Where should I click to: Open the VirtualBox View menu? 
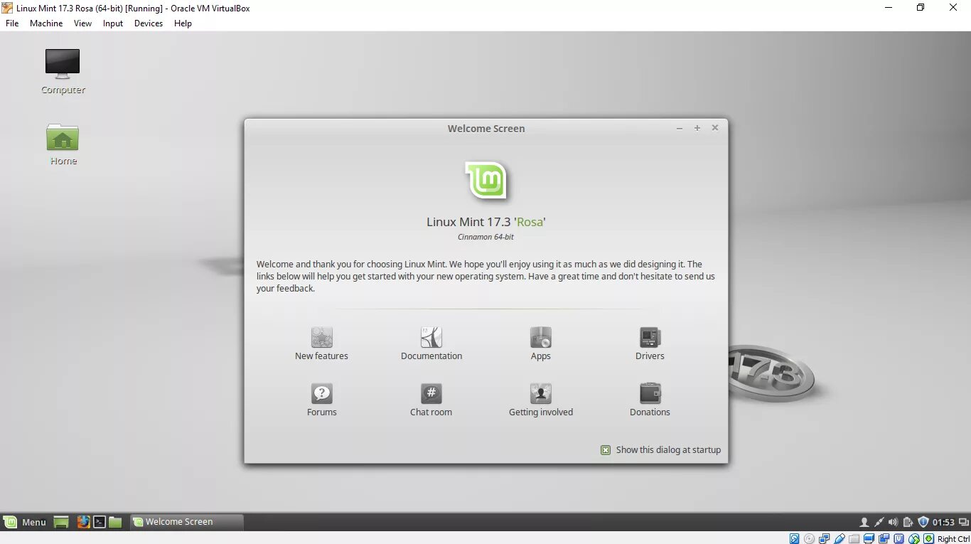click(82, 23)
